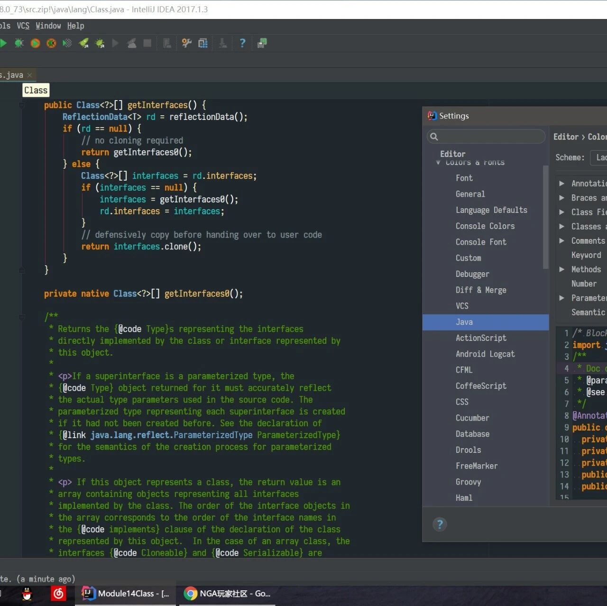Select Android Logcat color settings
Viewport: 607px width, 606px height.
pos(485,354)
